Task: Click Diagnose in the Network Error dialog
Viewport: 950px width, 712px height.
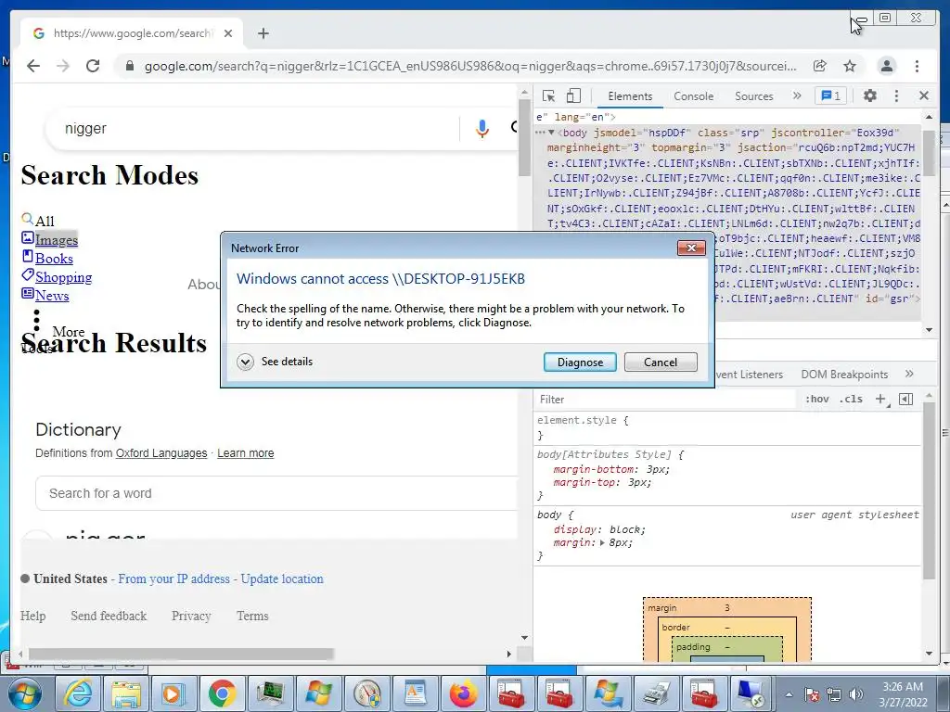Action: click(x=580, y=362)
